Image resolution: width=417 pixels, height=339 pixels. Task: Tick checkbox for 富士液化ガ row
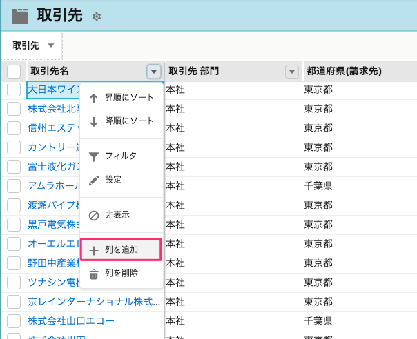pos(14,167)
